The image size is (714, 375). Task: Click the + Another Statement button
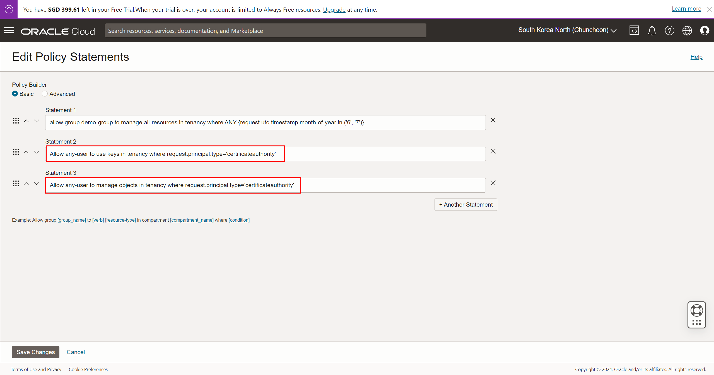click(465, 205)
